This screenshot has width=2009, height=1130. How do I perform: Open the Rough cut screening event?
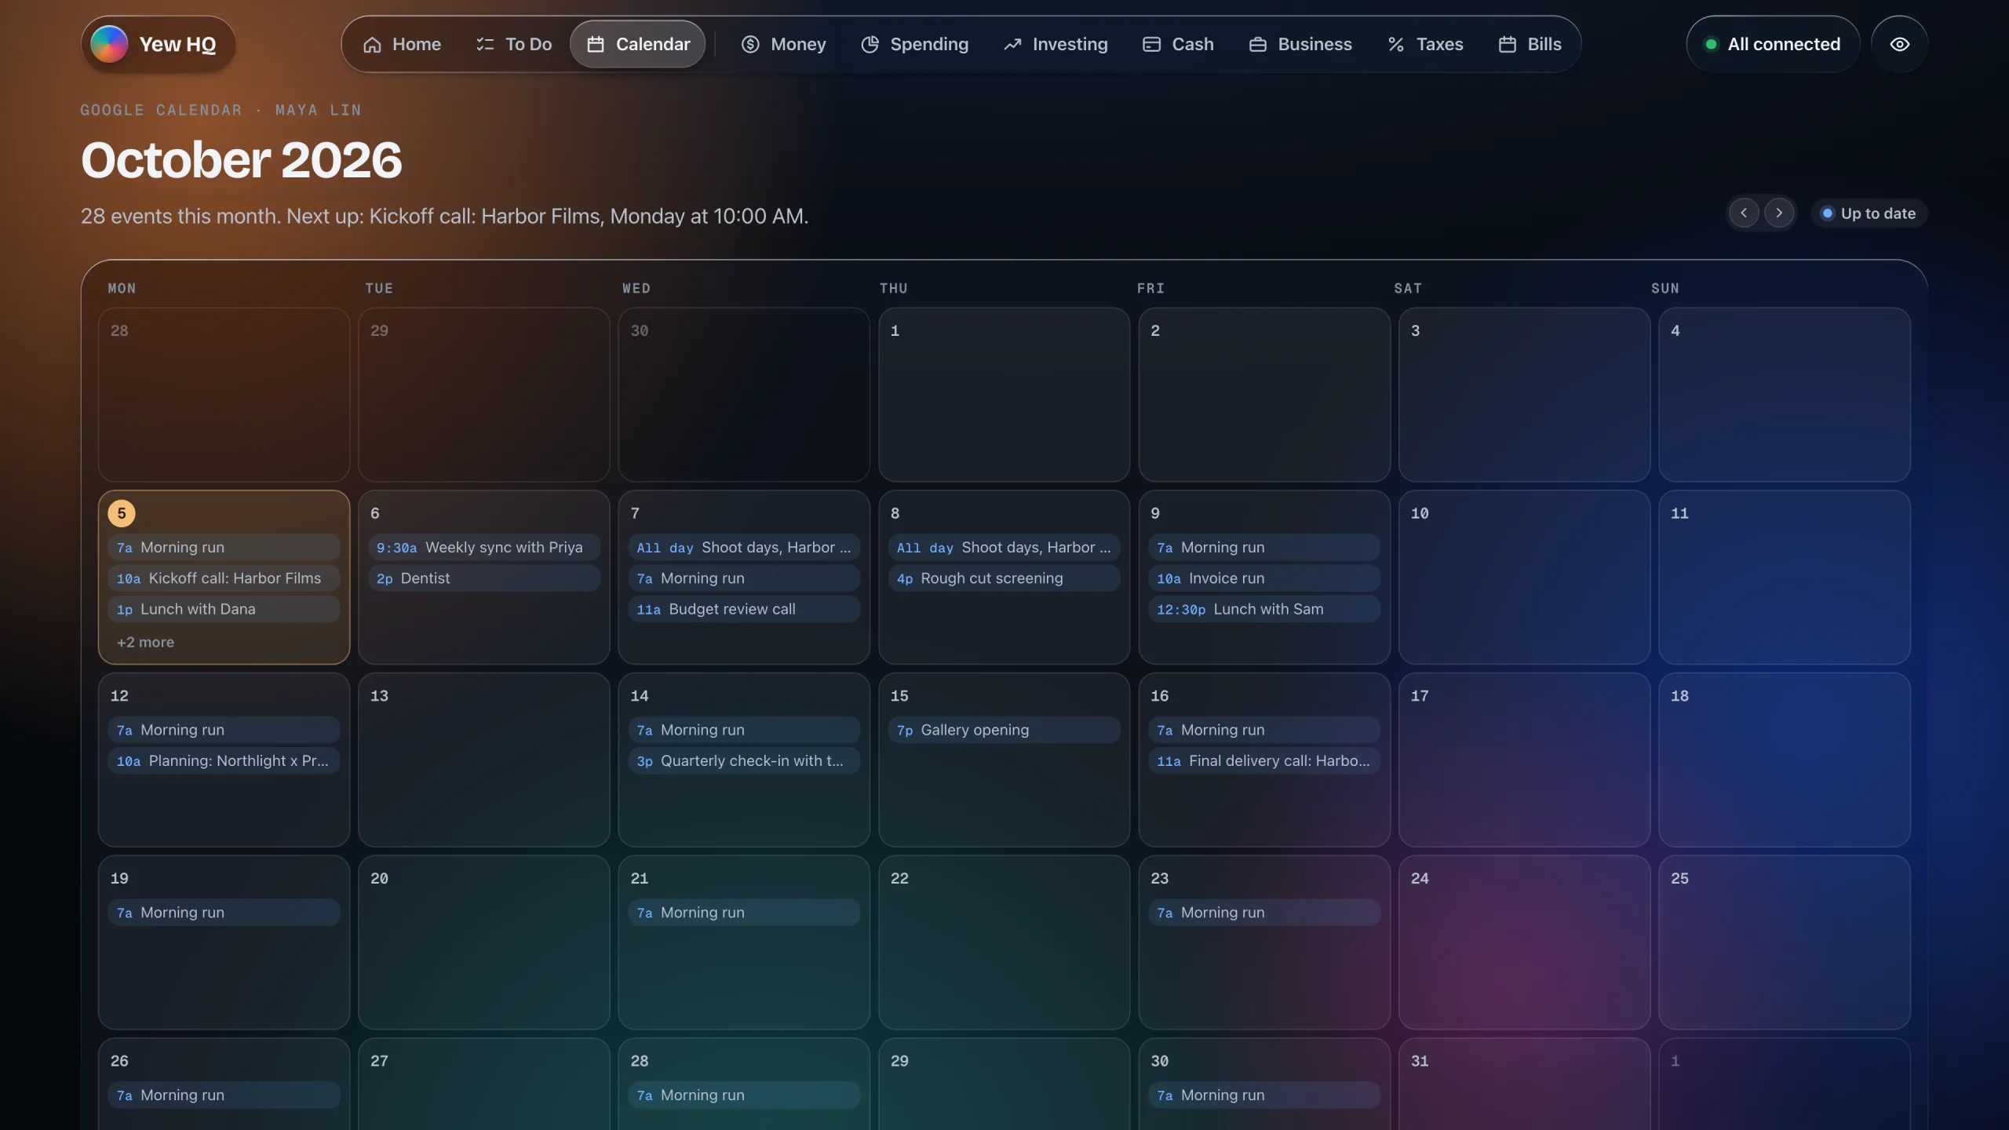tap(1004, 578)
